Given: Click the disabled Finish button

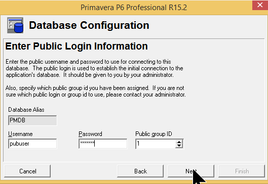Looking at the screenshot, I should (242, 171).
